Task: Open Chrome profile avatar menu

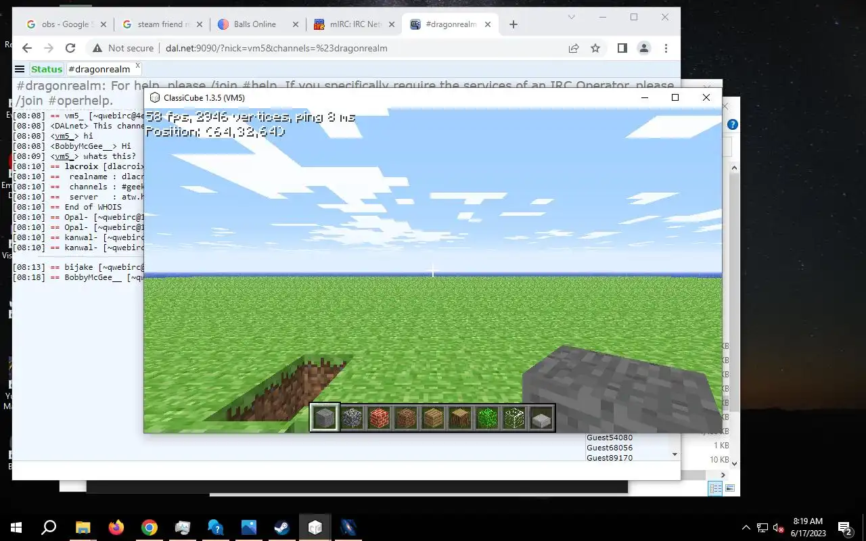Action: click(644, 48)
